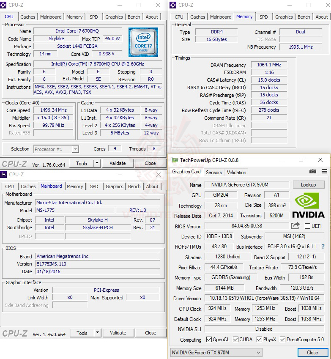Click the Specification field i7-6700HQ

coord(98,64)
